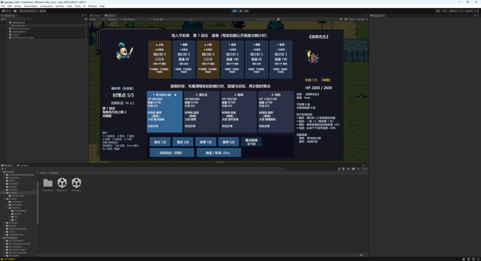This screenshot has height=261, width=481.
Task: Click the Hierarchy create plus button
Action: tap(3, 19)
